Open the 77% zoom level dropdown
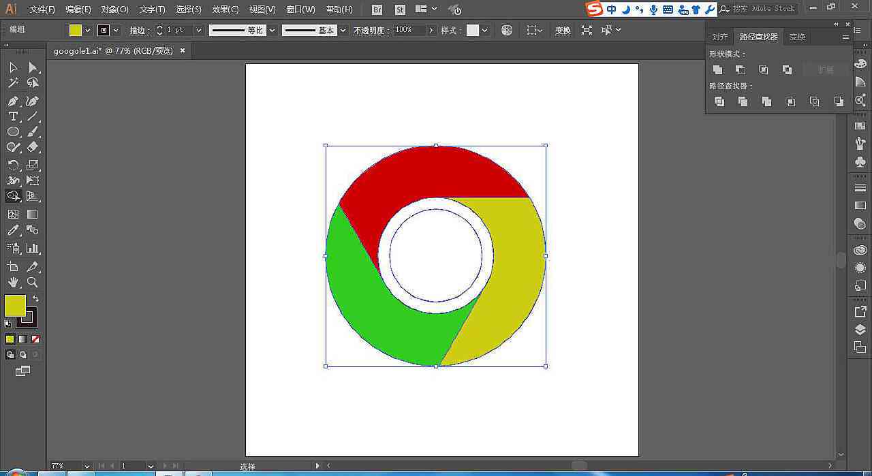Viewport: 872px width, 476px height. [x=87, y=466]
